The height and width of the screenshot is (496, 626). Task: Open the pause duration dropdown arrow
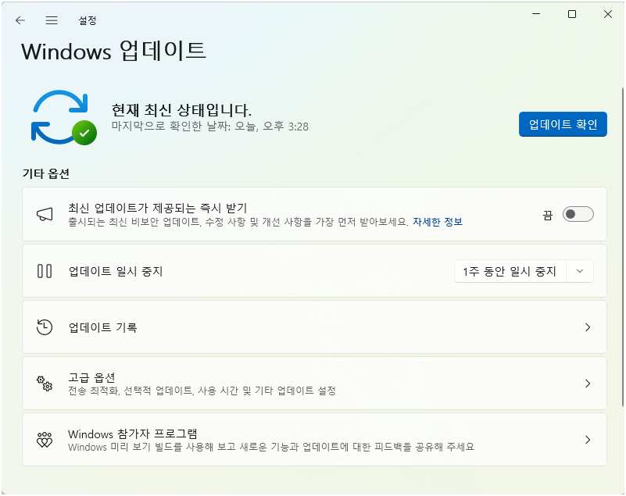click(x=580, y=271)
